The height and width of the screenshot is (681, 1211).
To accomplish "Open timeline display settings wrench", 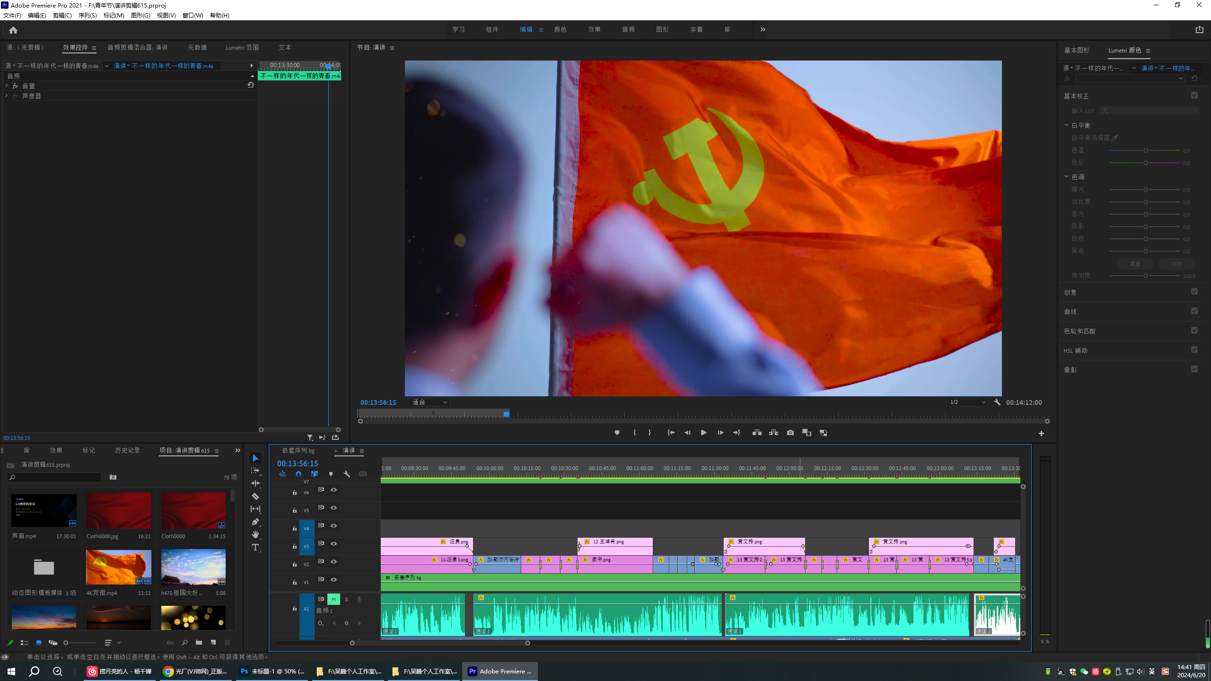I will click(x=347, y=474).
